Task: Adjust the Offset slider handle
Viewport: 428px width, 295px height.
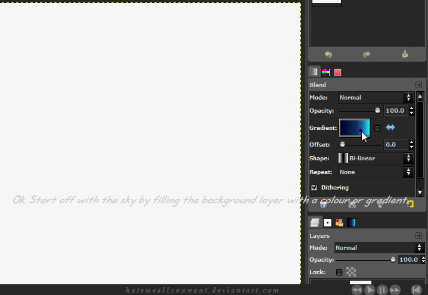Action: [342, 144]
